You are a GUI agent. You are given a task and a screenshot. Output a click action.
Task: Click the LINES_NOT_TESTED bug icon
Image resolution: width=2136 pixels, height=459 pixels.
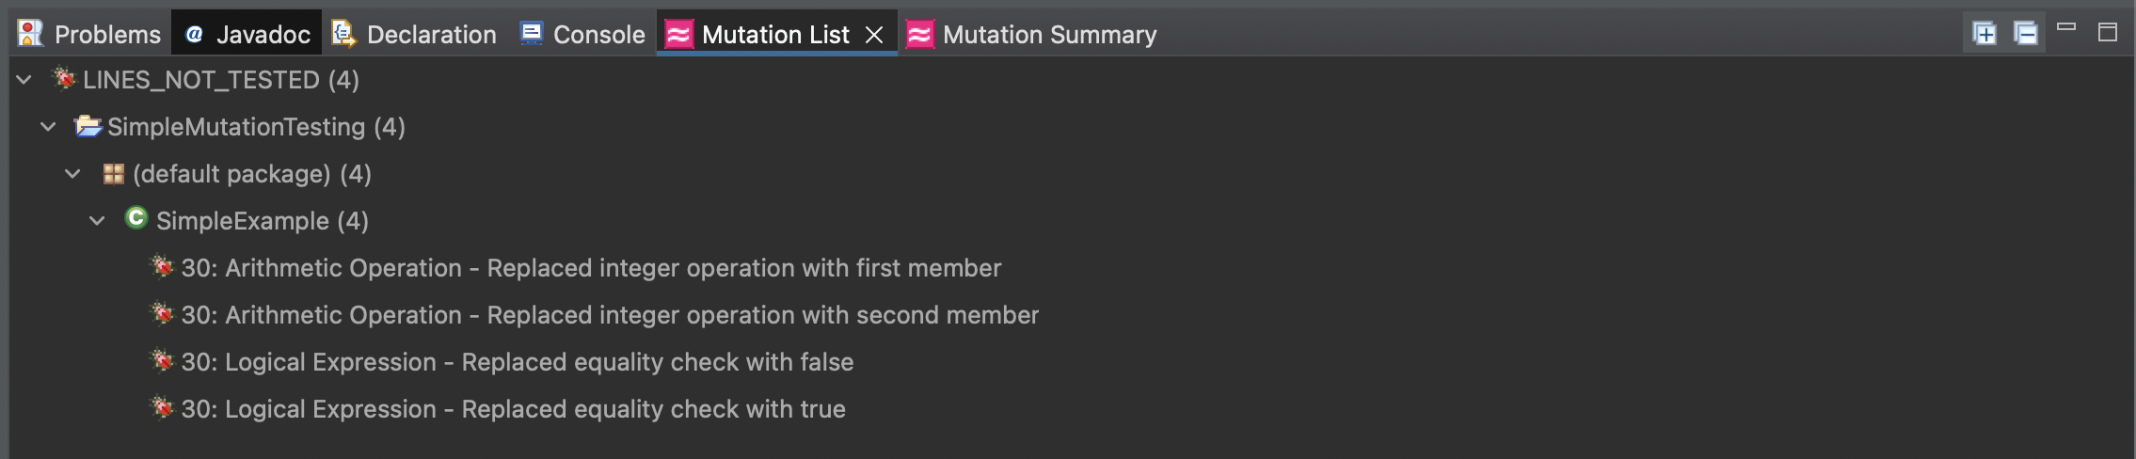click(64, 79)
